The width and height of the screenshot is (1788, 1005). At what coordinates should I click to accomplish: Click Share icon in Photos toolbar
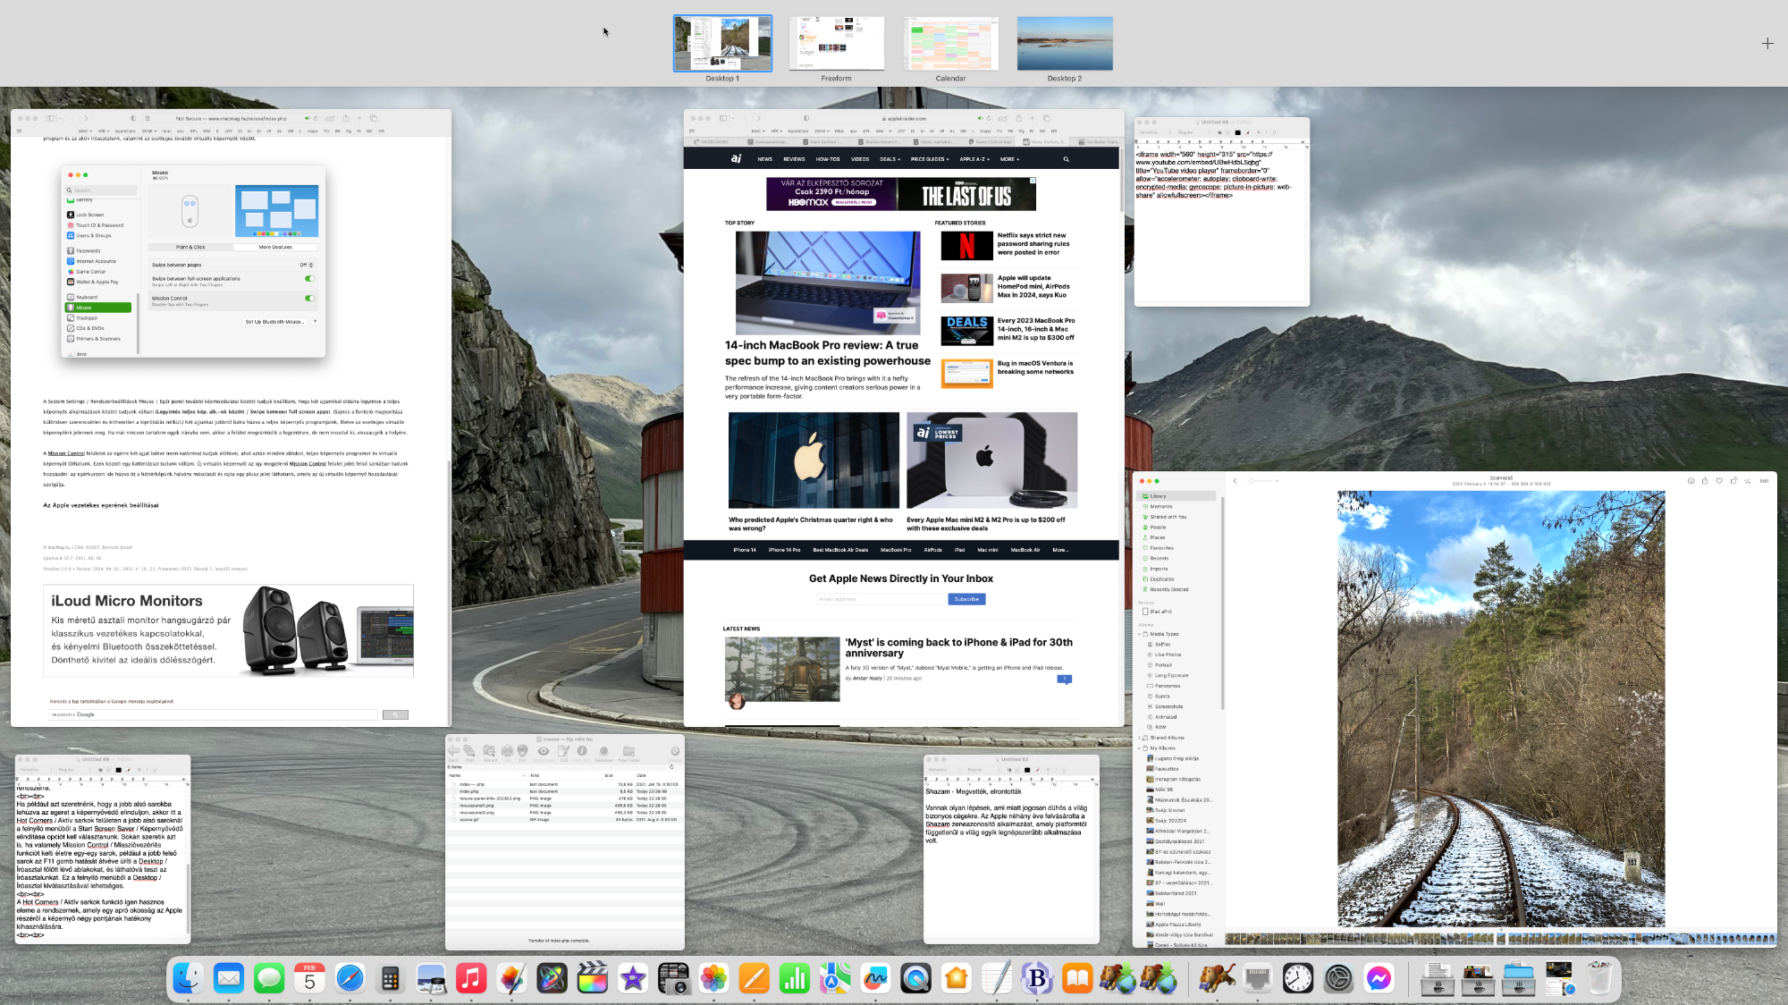1705,481
